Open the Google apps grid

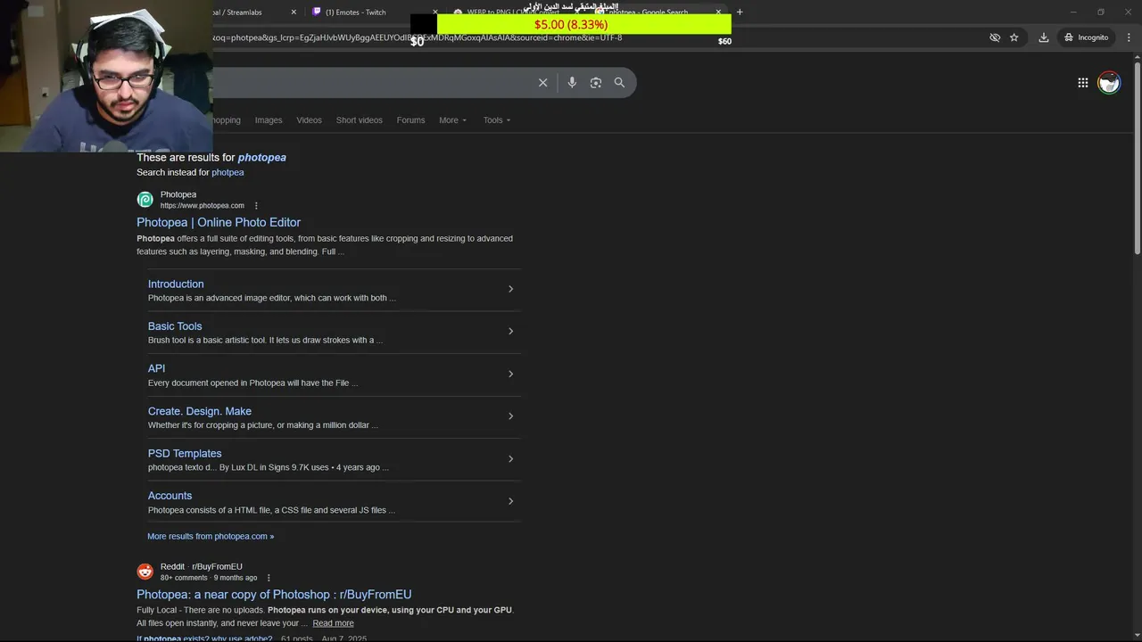point(1082,83)
